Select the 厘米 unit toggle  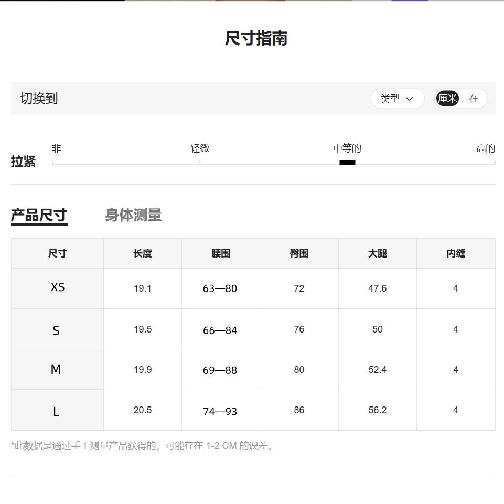click(447, 99)
